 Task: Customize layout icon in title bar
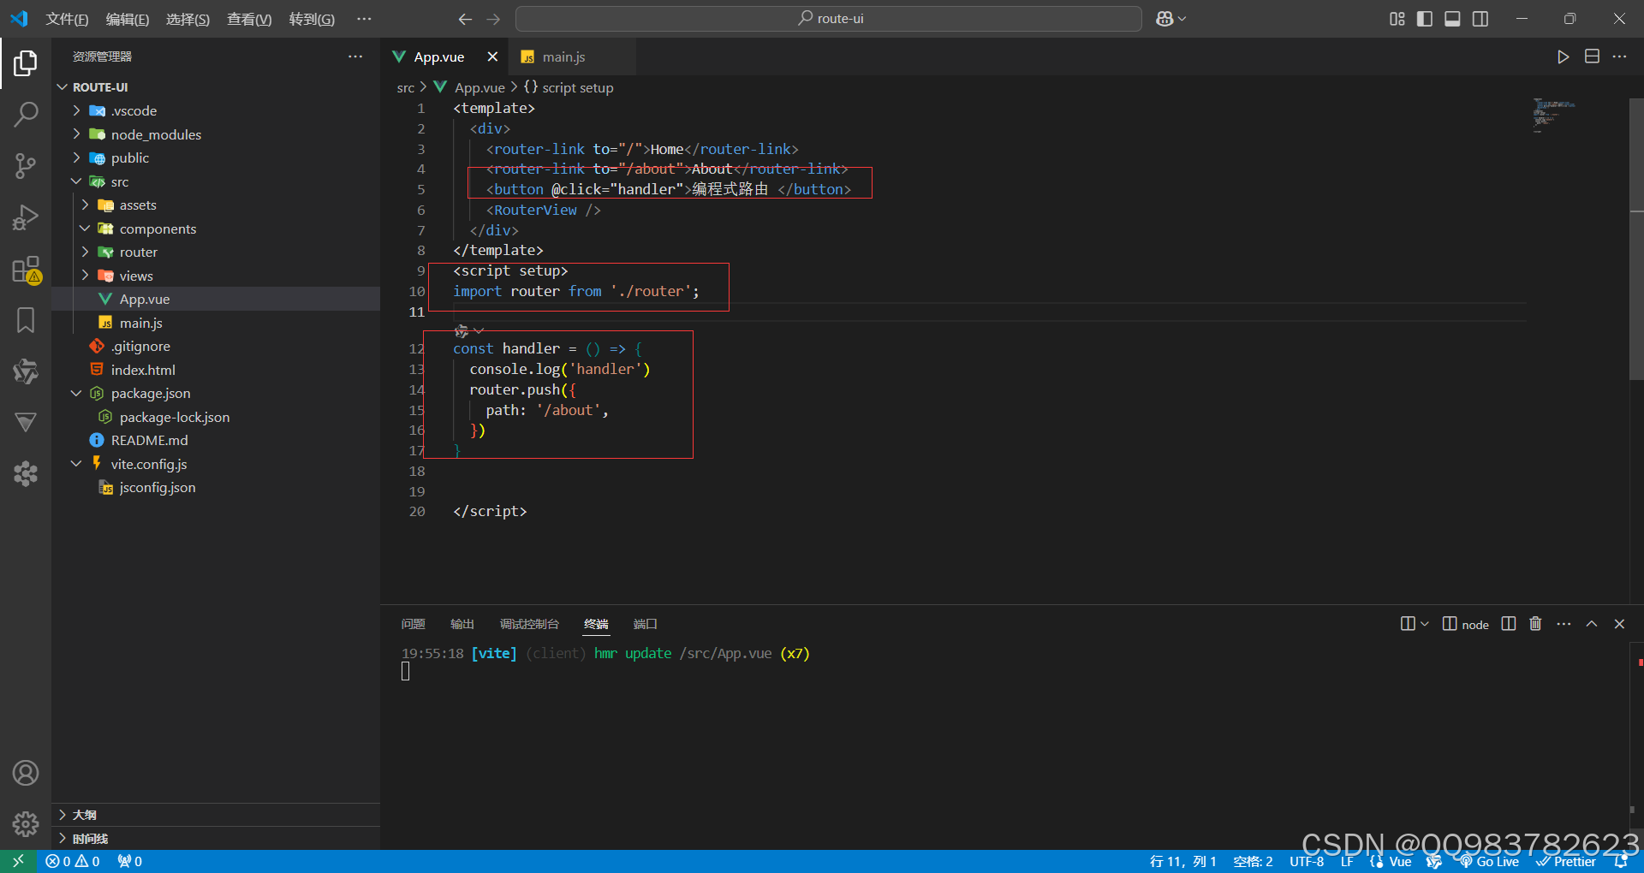tap(1397, 19)
